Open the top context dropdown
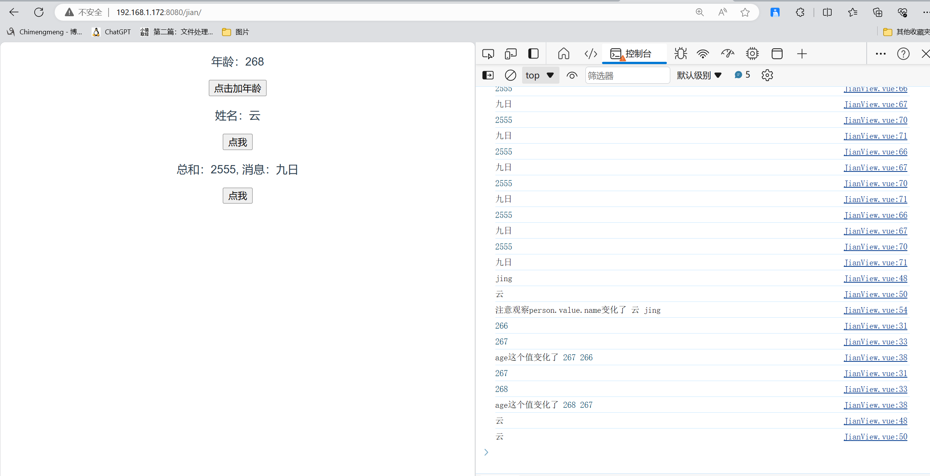The width and height of the screenshot is (930, 476). tap(540, 75)
